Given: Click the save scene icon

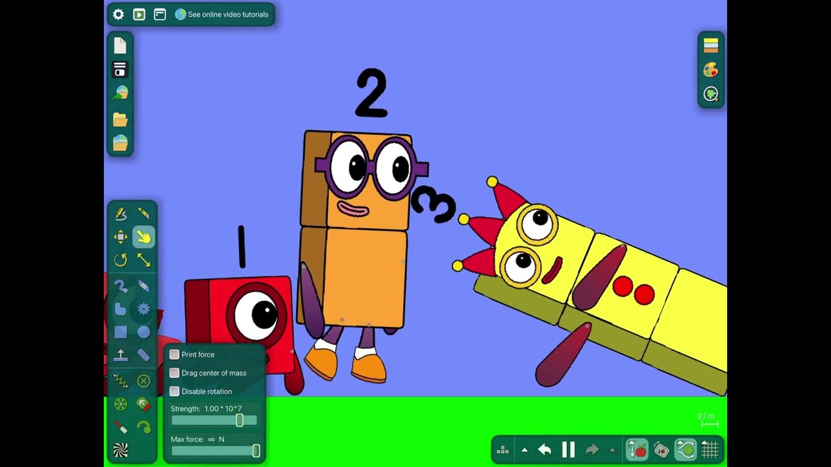Looking at the screenshot, I should pos(120,69).
